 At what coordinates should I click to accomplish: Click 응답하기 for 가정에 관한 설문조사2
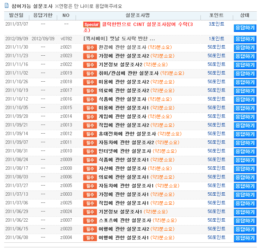[x=245, y=56]
